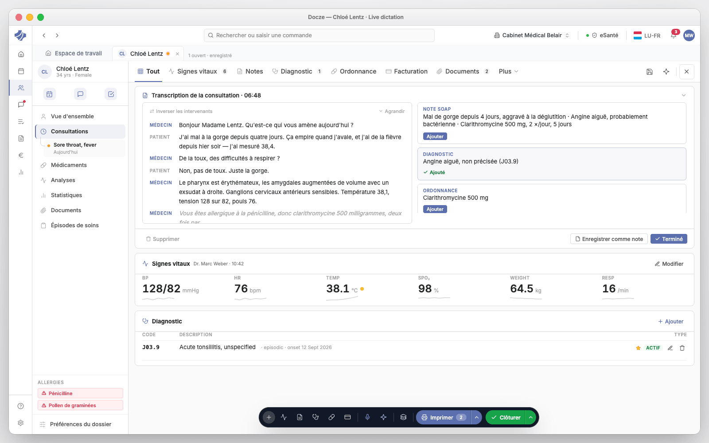Click the pill prescription icon in bottom toolbar

[x=331, y=417]
